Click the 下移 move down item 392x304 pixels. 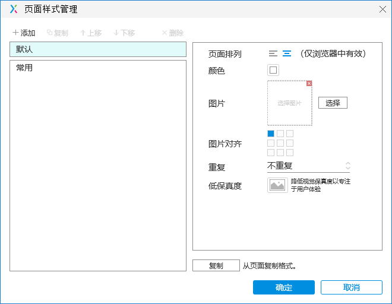[x=124, y=33]
